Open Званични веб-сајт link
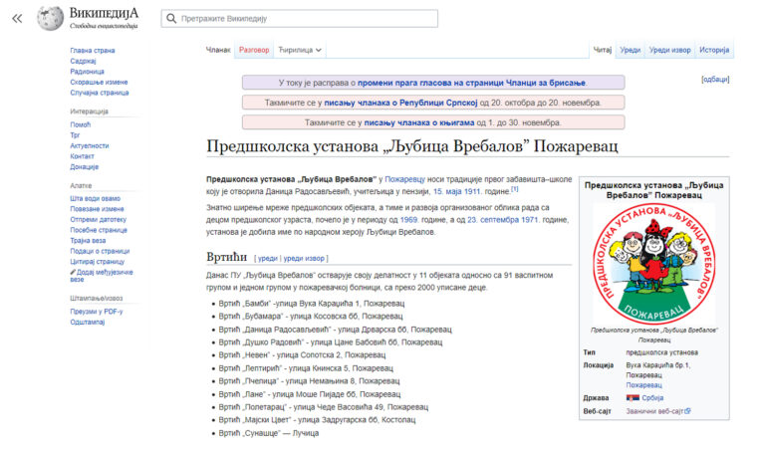Viewport: 765px width, 450px height. pos(654,411)
